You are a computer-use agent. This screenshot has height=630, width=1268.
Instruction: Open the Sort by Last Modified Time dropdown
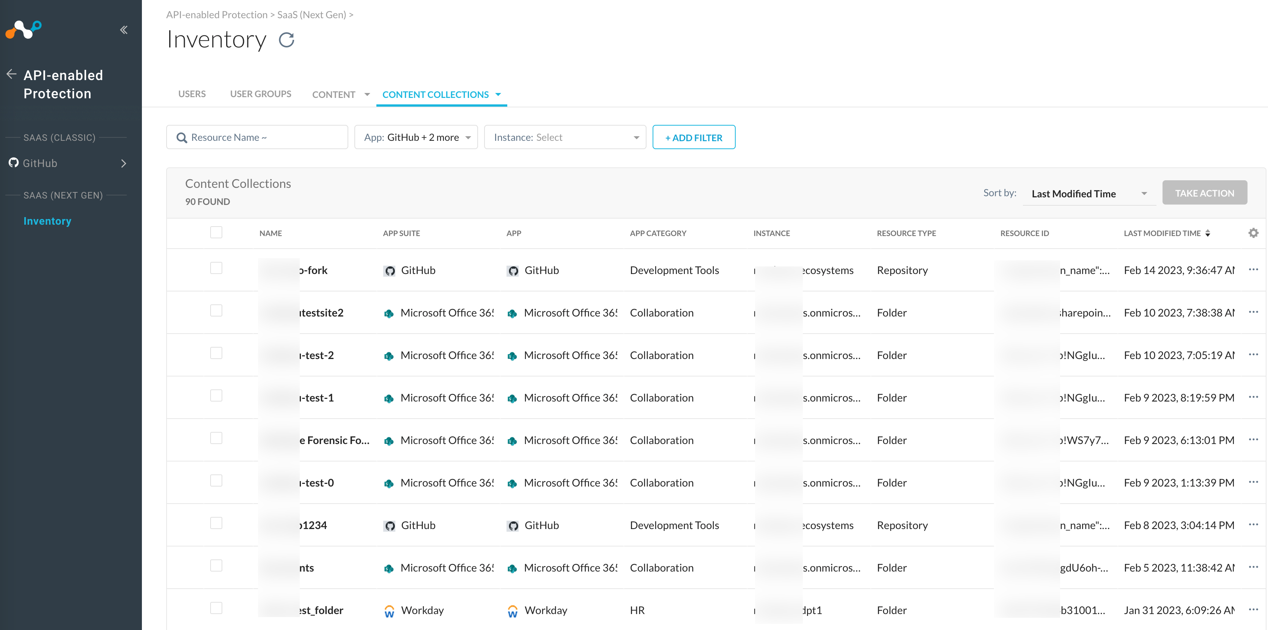tap(1089, 194)
